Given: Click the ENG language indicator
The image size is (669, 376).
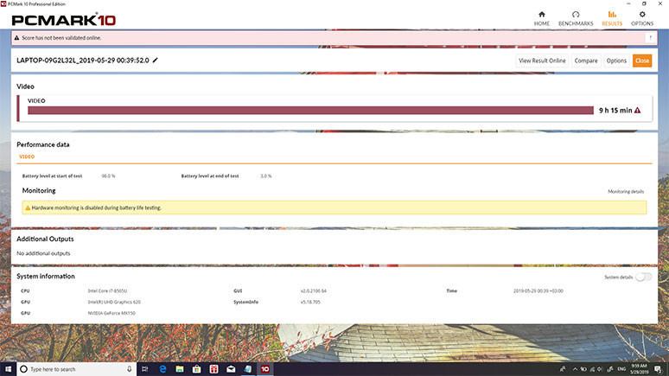Looking at the screenshot, I should pos(621,369).
